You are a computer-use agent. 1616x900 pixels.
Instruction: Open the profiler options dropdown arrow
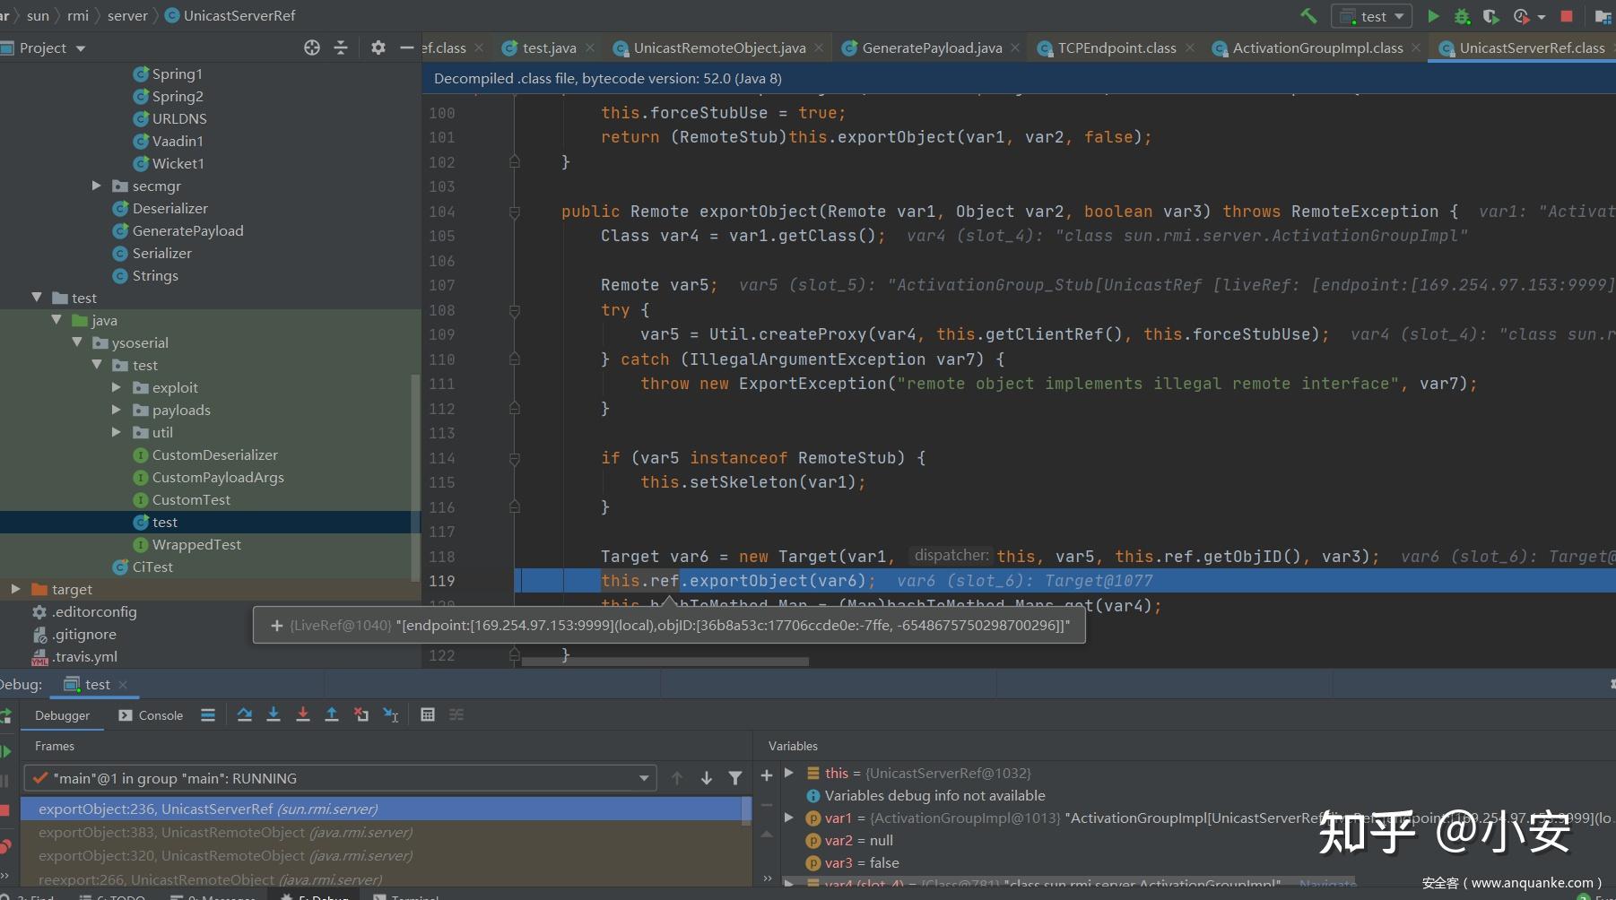(x=1542, y=17)
